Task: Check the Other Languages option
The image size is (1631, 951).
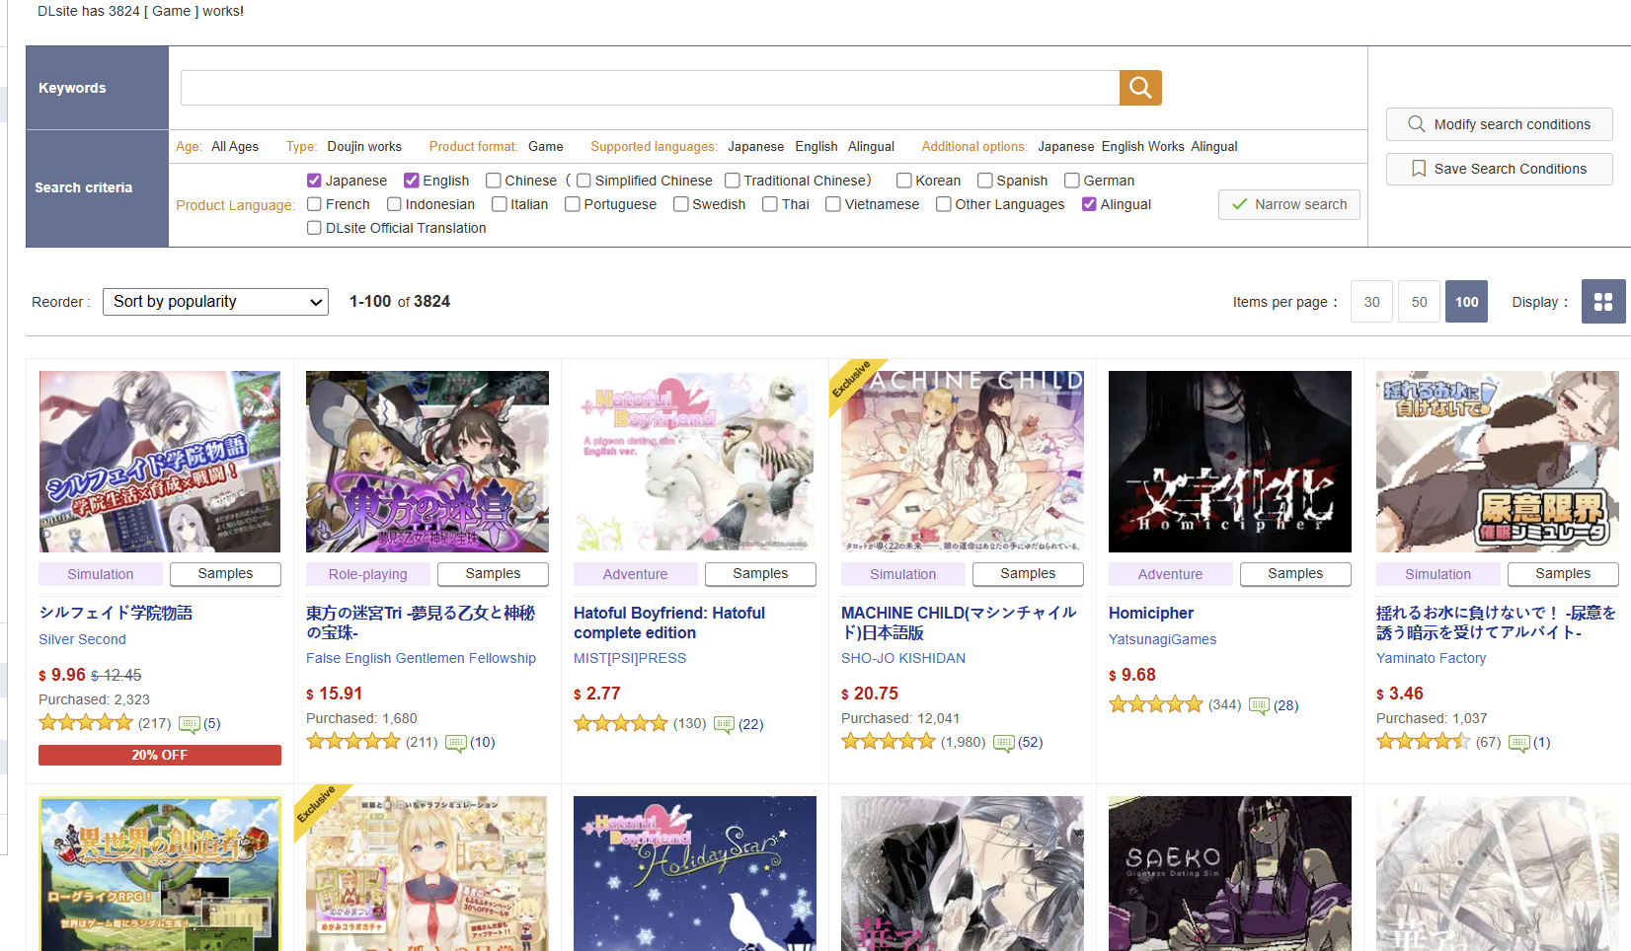Action: tap(944, 204)
